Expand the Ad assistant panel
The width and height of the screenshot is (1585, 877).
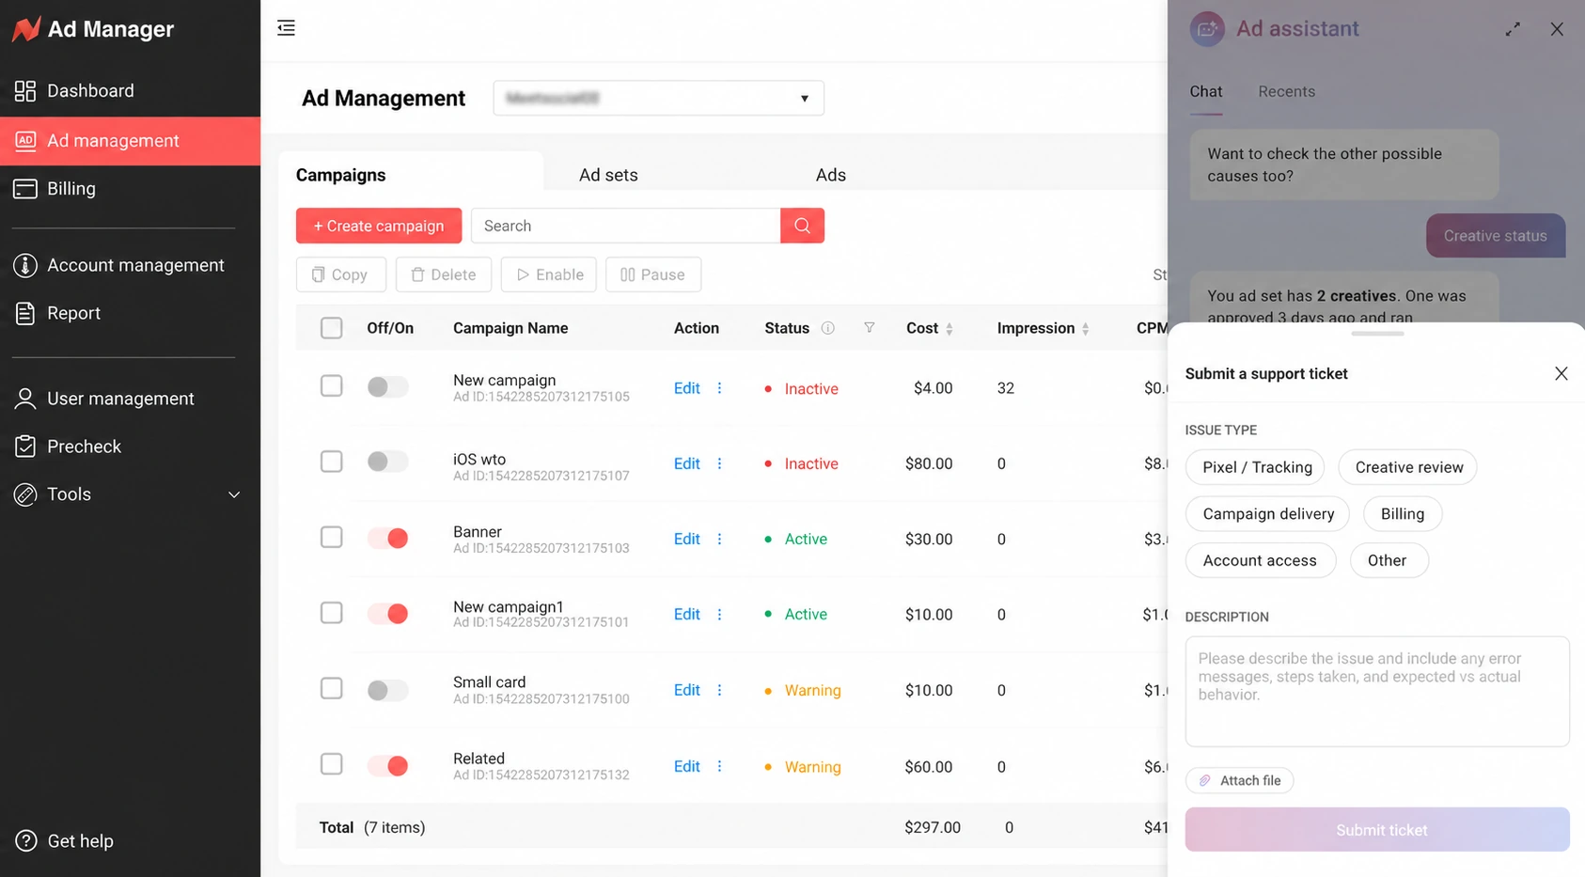1513,29
